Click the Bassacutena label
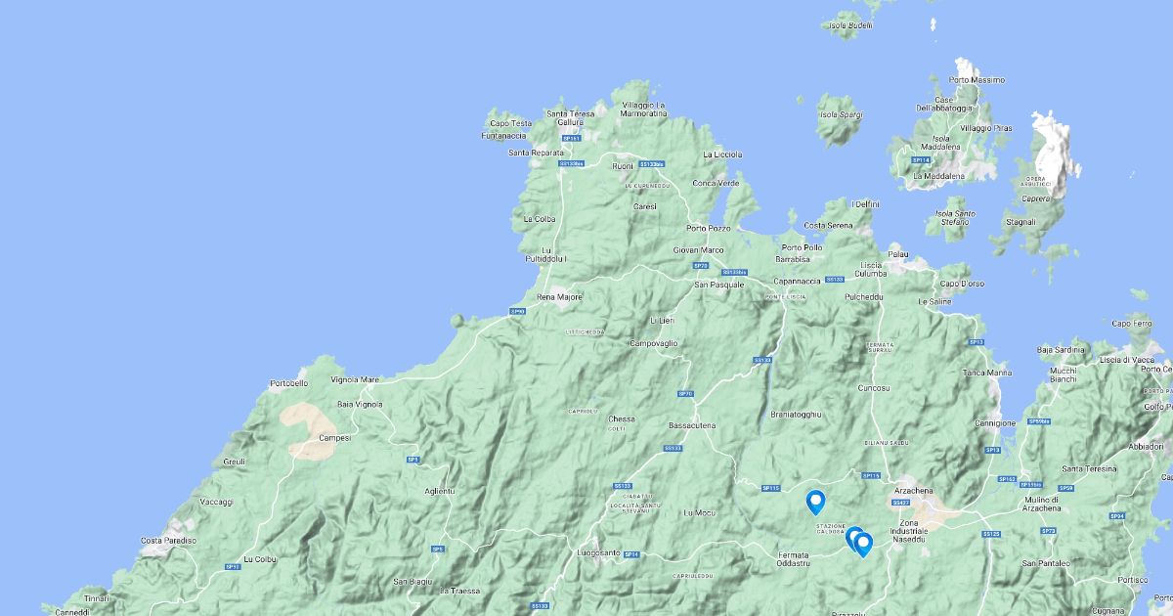This screenshot has height=616, width=1173. [x=692, y=426]
